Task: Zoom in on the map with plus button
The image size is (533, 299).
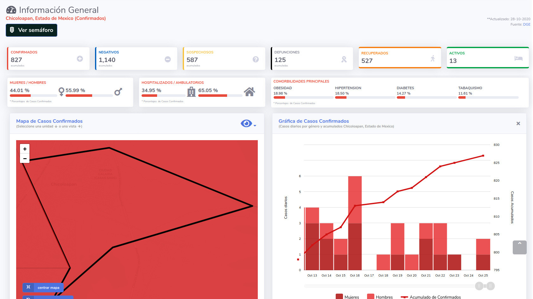Action: [x=25, y=149]
